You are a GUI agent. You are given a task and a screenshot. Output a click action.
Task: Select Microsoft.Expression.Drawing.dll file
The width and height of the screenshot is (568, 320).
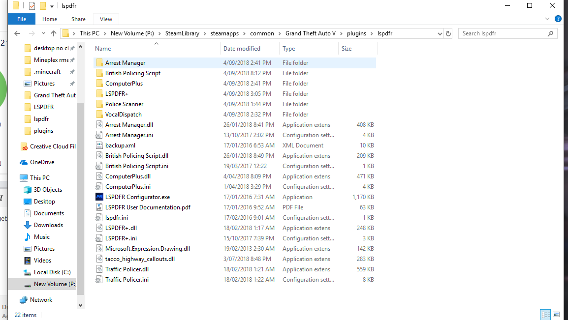pos(148,249)
